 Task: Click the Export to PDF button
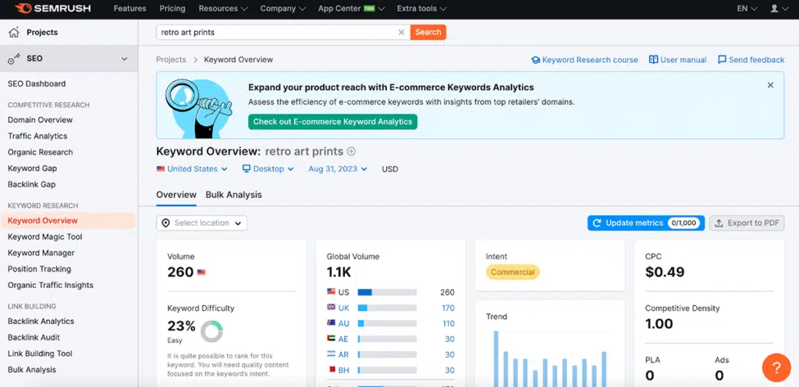[x=747, y=223]
